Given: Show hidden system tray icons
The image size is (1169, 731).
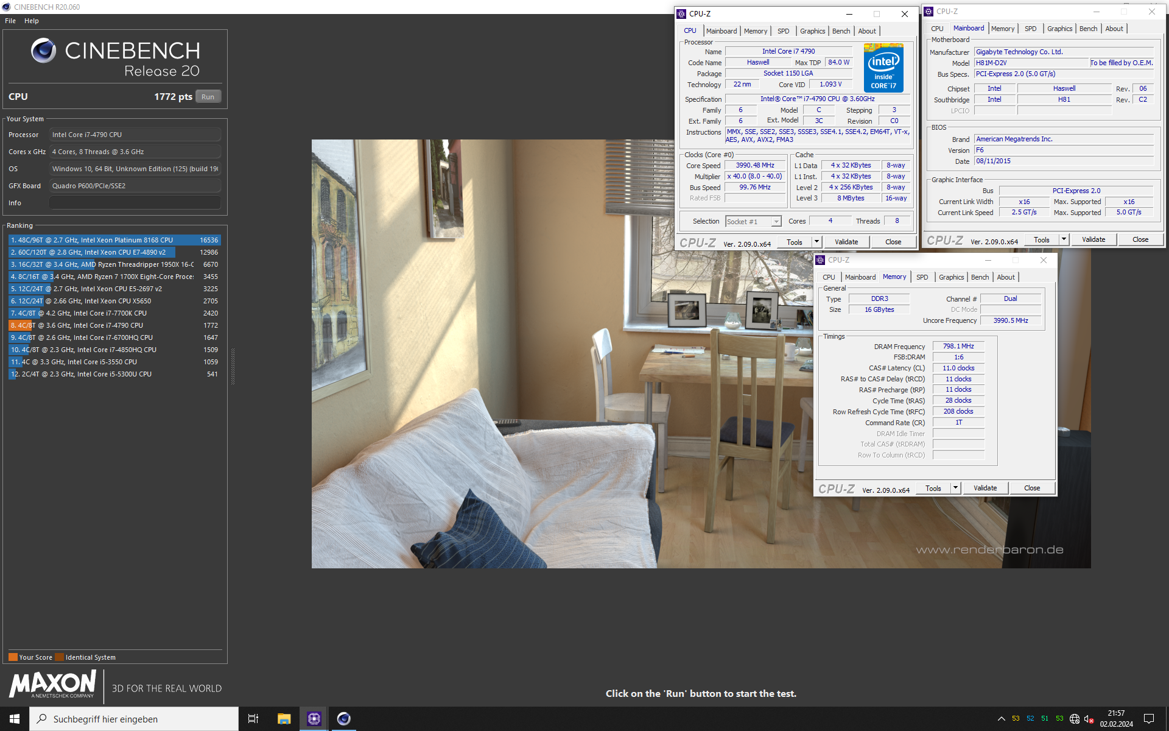Looking at the screenshot, I should click(x=1001, y=719).
